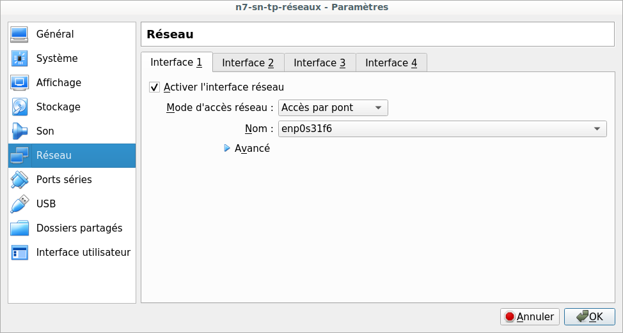The width and height of the screenshot is (623, 333).
Task: Open the Général settings icon
Action: point(19,34)
